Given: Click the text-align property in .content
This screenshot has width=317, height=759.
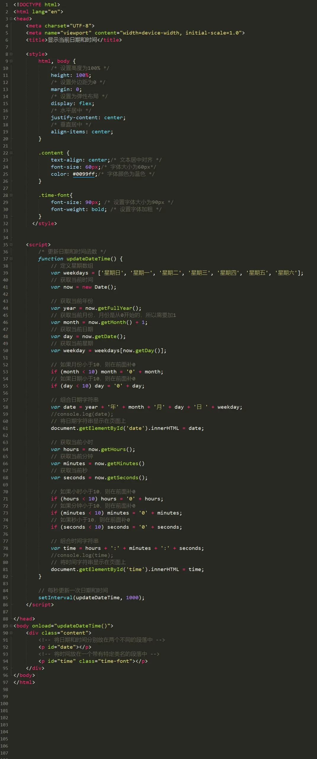Looking at the screenshot, I should coord(66,160).
